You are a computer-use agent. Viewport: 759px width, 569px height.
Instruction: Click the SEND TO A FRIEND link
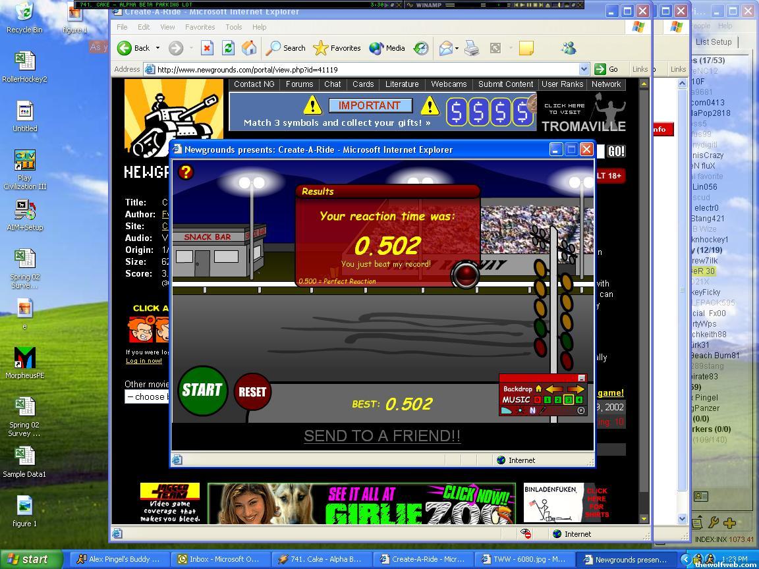pyautogui.click(x=382, y=436)
